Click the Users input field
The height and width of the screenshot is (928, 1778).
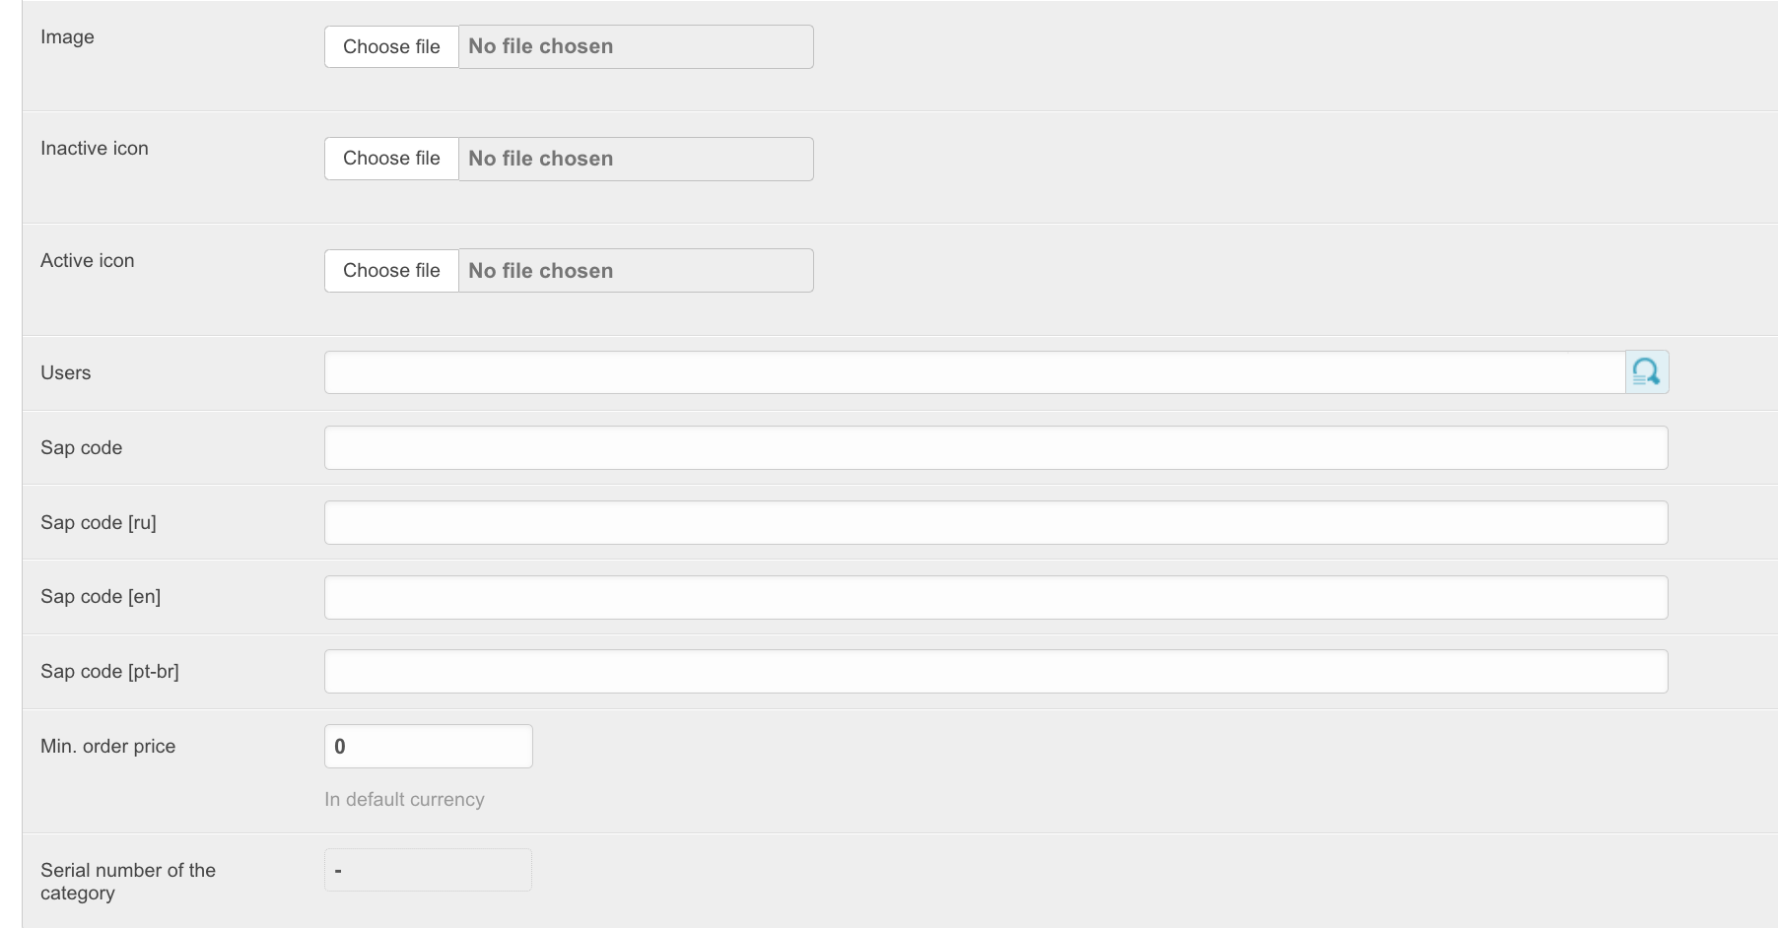974,372
